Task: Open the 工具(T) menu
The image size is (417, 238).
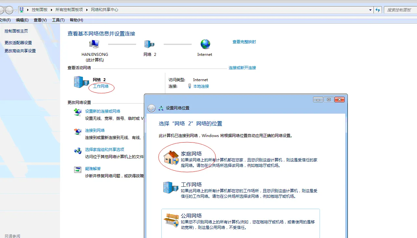Action: click(x=58, y=20)
